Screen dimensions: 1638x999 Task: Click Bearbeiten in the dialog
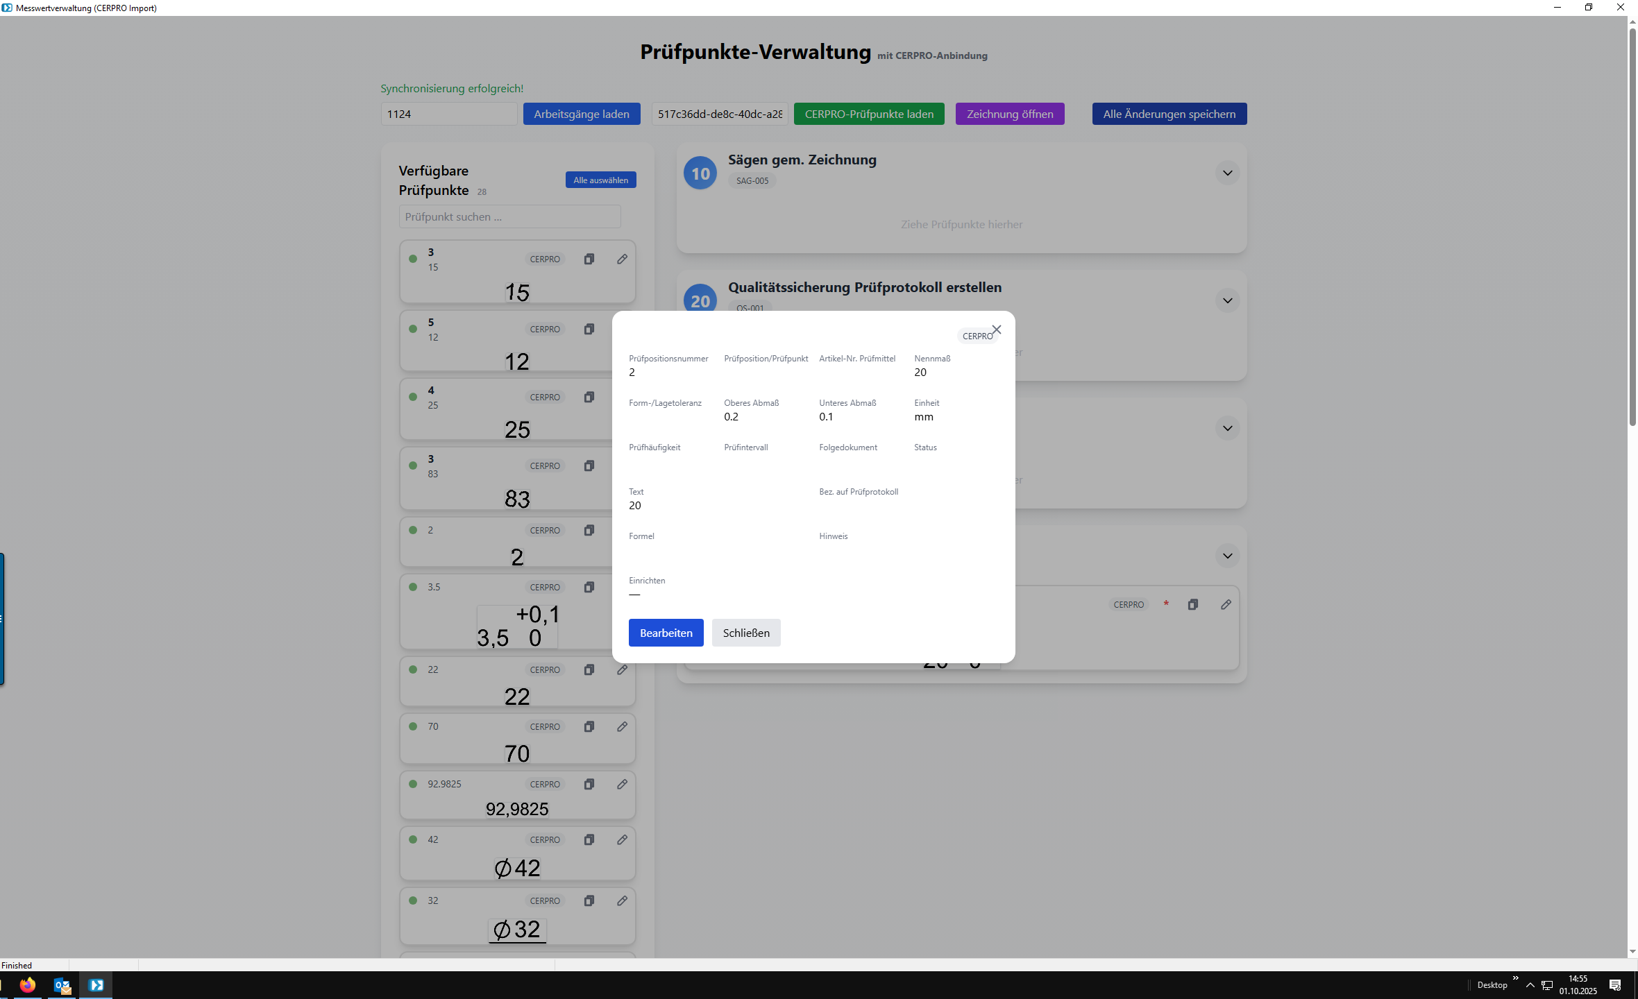[x=666, y=633]
